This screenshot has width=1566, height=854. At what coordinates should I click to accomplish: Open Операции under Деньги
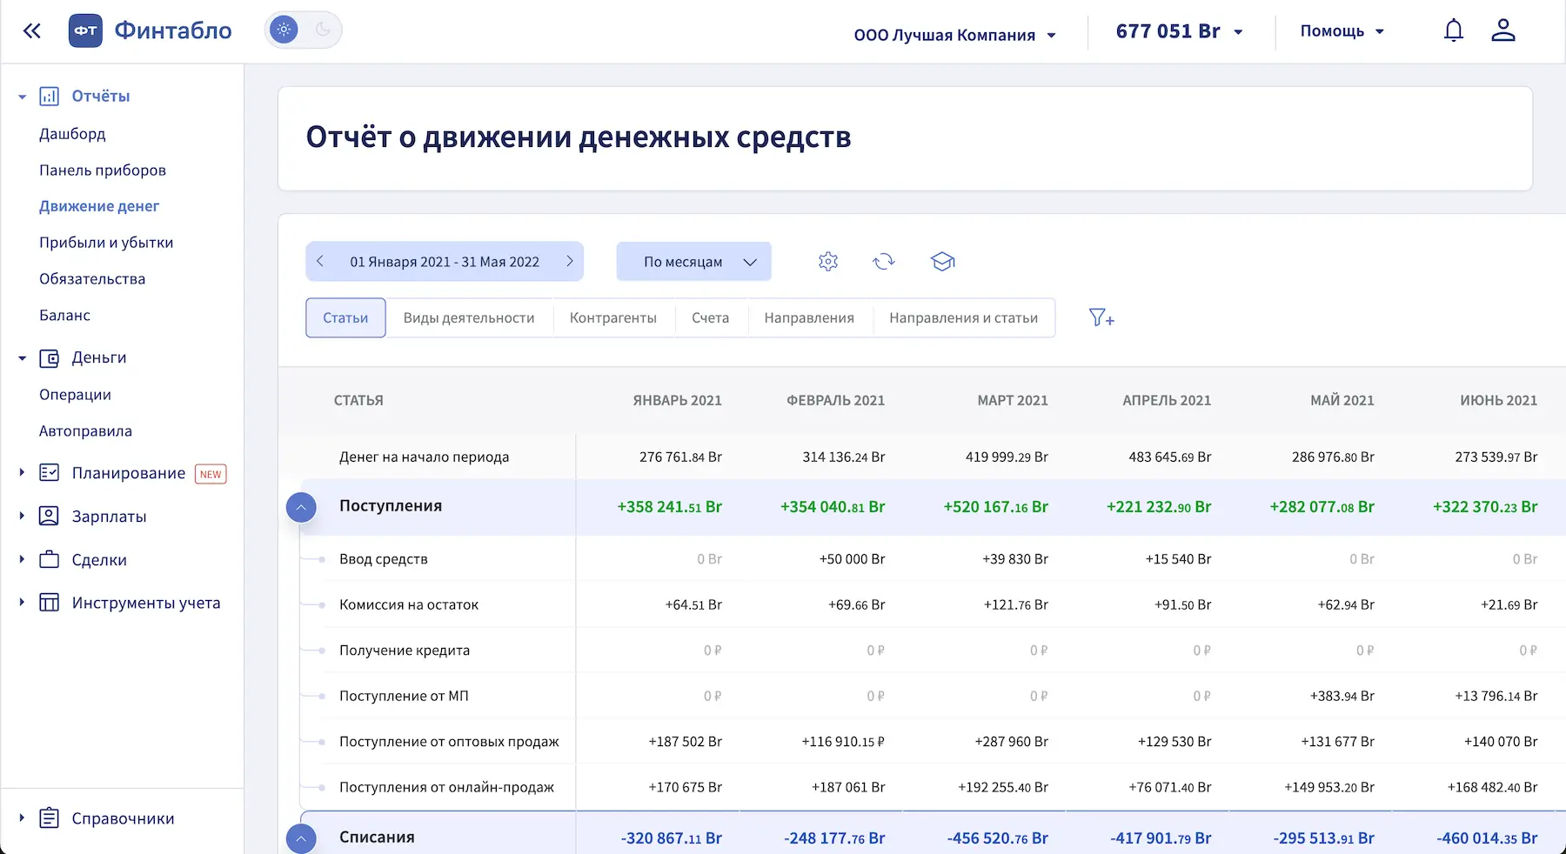(75, 395)
